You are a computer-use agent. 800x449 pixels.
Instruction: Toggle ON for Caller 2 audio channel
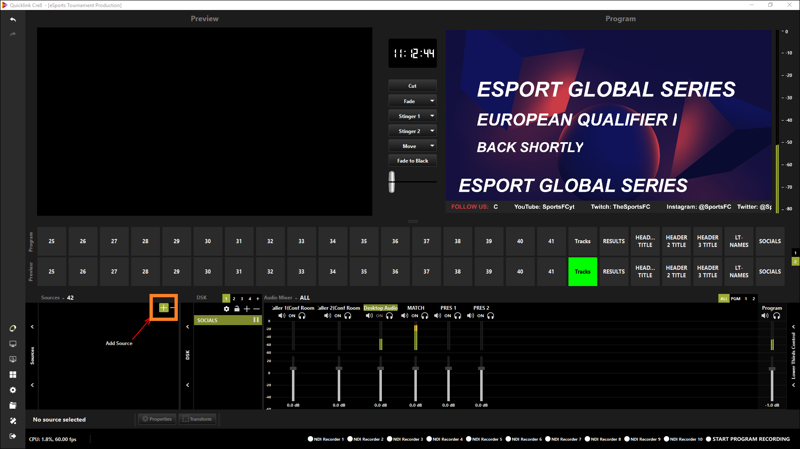pyautogui.click(x=338, y=316)
